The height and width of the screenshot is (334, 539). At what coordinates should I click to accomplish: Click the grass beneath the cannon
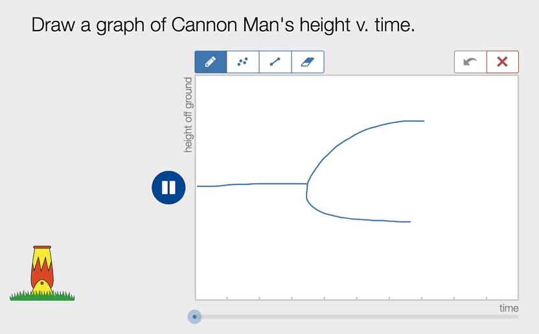(42, 296)
